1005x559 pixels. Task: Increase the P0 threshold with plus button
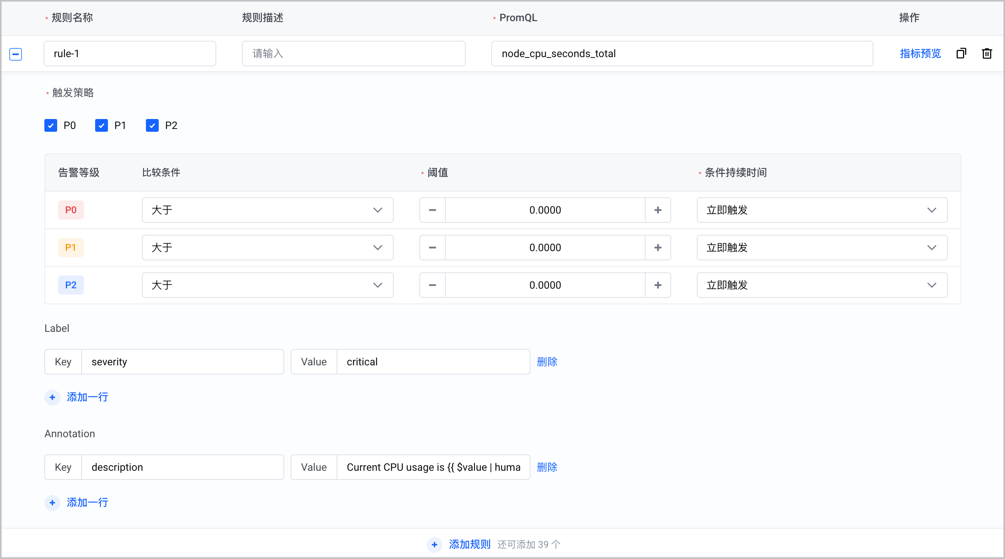(658, 210)
